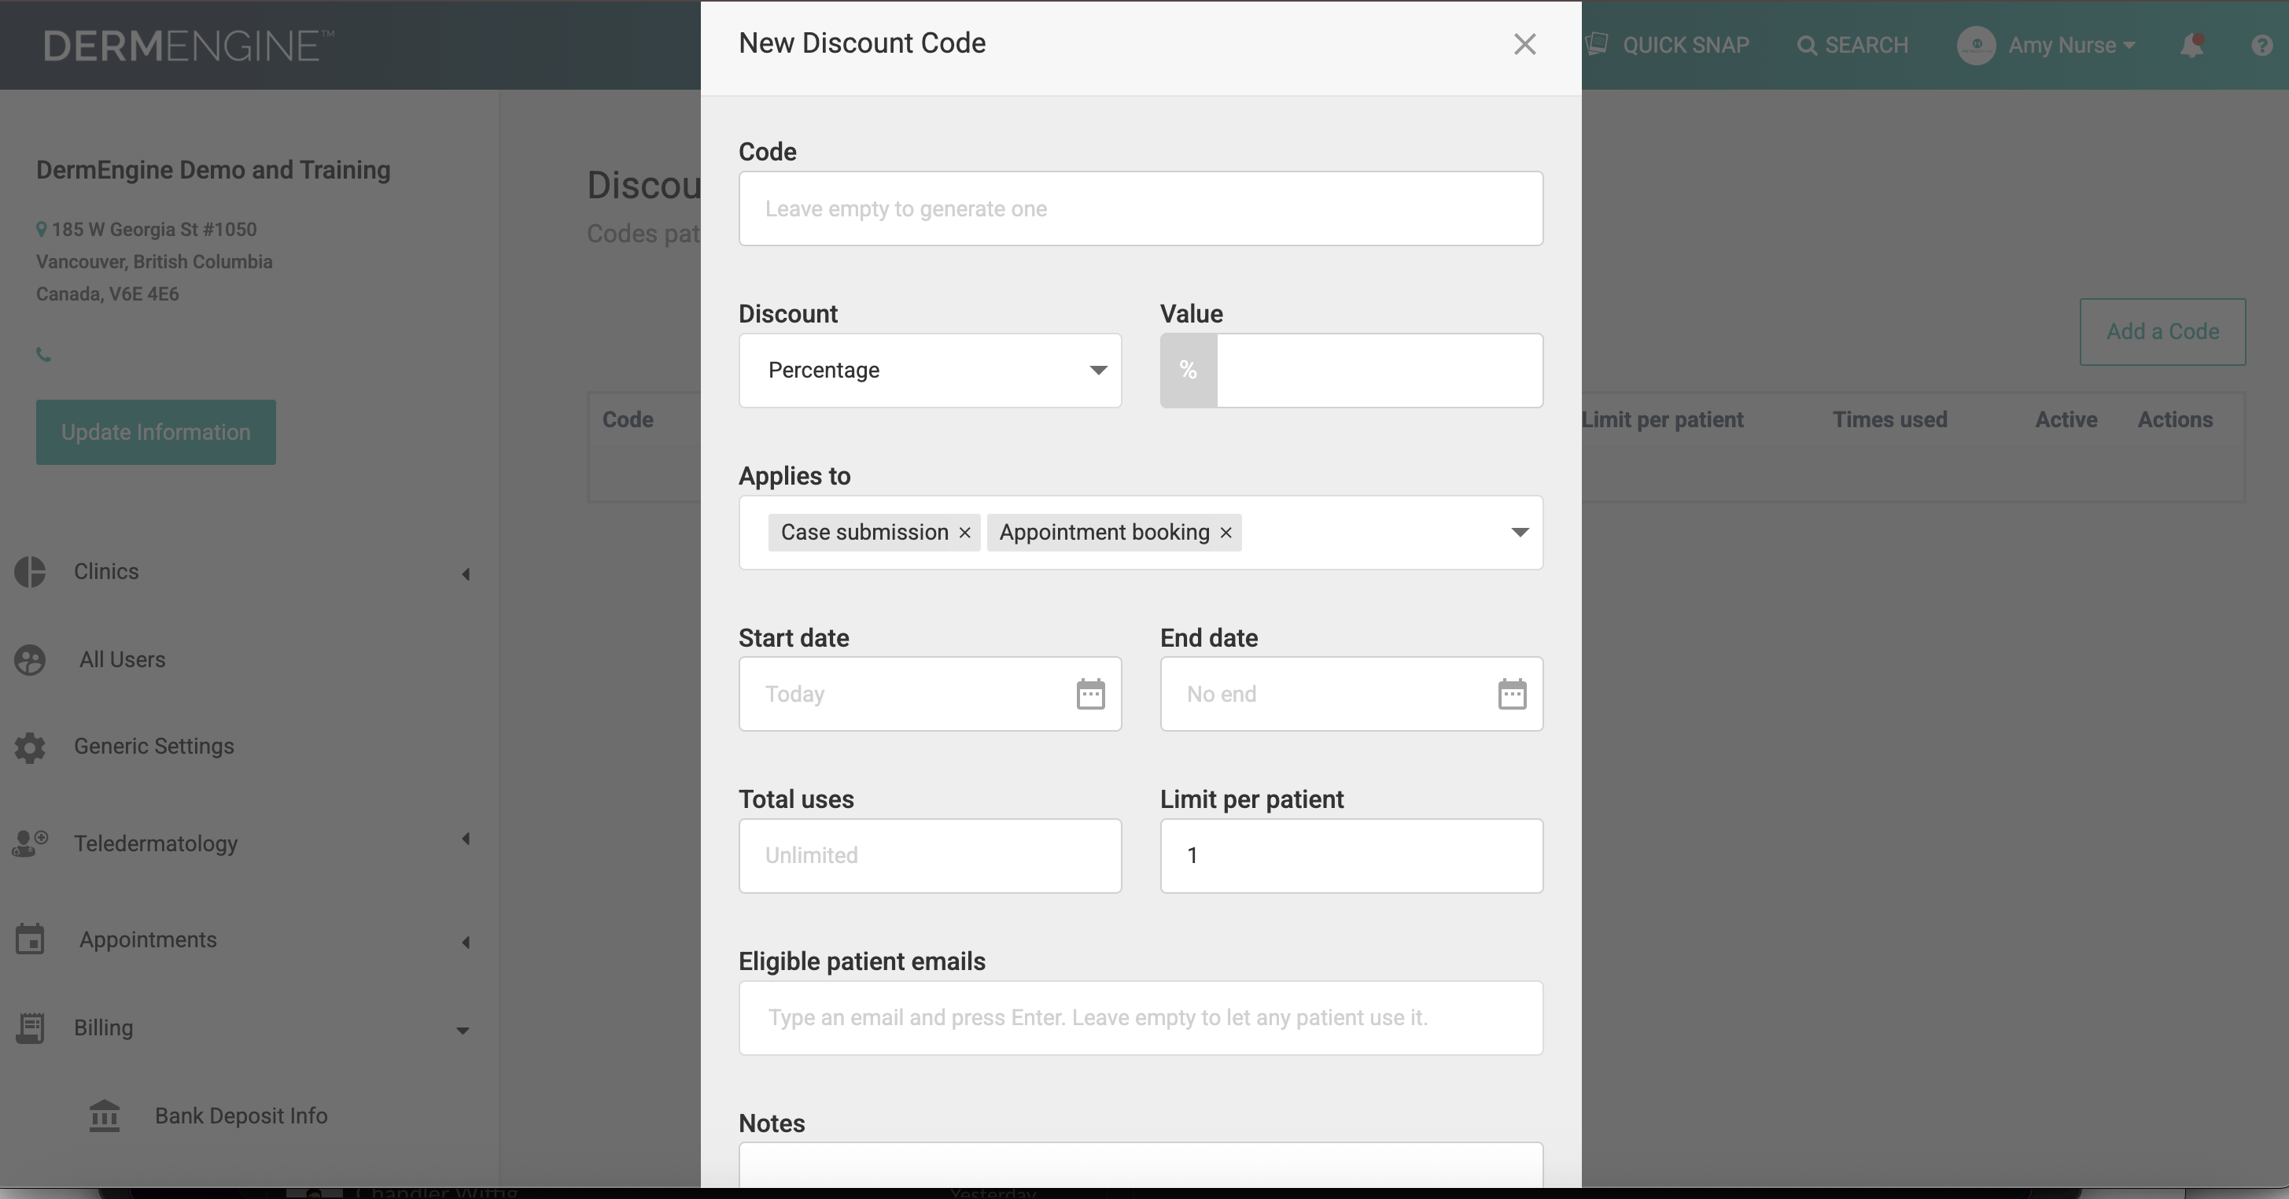Click the notifications bell icon
Image resolution: width=2289 pixels, height=1199 pixels.
(2192, 46)
